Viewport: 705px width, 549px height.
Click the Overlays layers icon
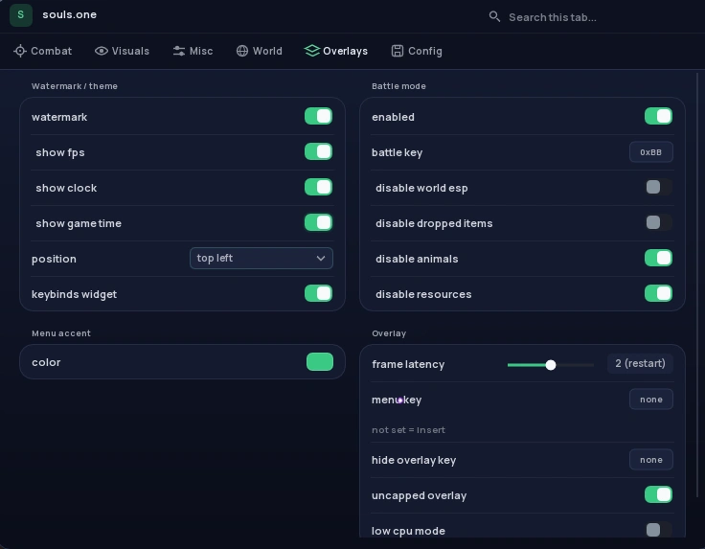[311, 51]
